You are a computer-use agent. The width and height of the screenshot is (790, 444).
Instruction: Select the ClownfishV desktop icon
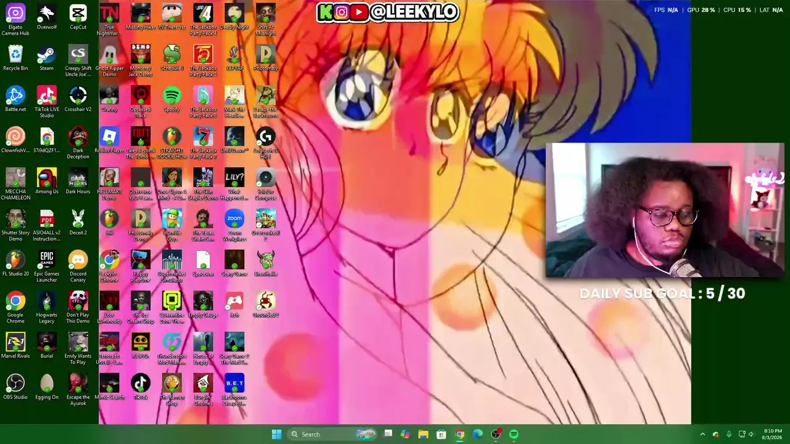pyautogui.click(x=15, y=141)
